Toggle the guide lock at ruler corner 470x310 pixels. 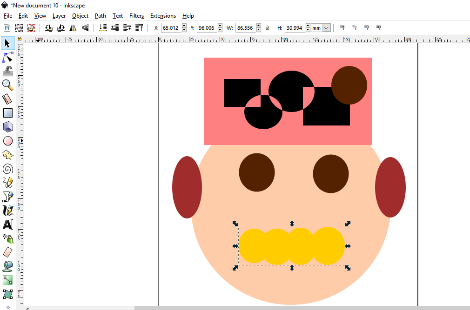(20, 39)
